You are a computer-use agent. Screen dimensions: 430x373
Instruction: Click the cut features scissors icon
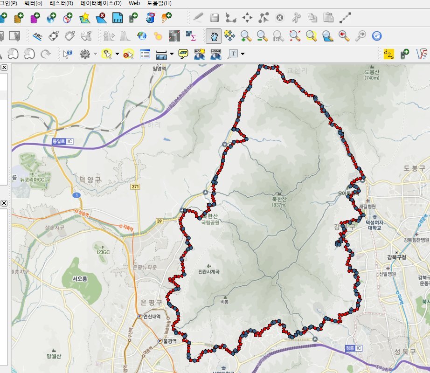click(296, 18)
